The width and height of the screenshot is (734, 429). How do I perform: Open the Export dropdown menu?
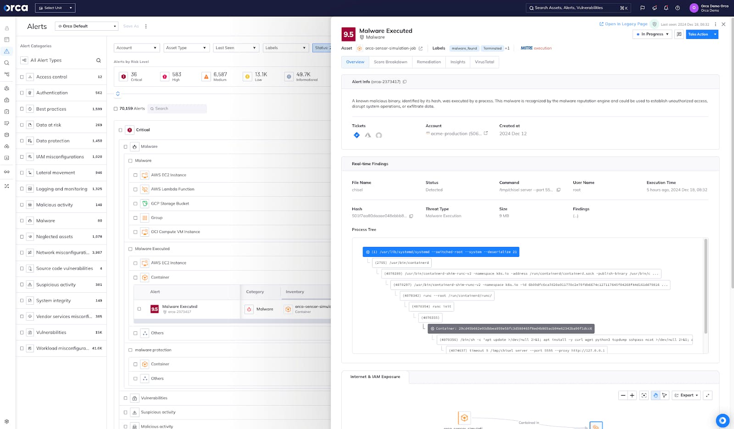[x=686, y=396]
